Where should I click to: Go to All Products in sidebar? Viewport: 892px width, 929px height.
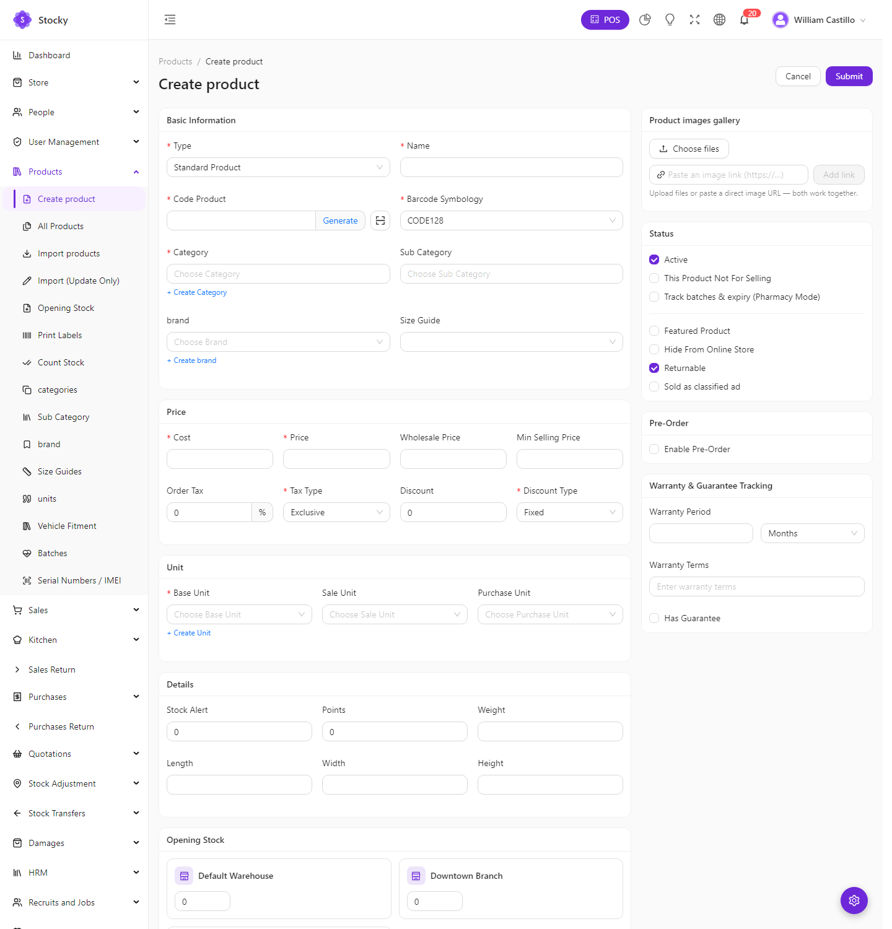74,226
